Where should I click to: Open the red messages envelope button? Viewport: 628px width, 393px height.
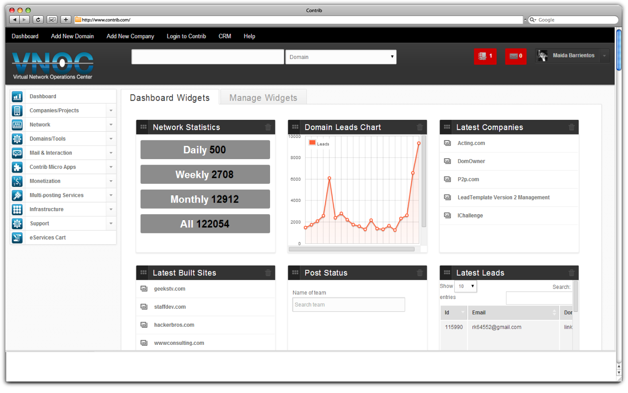point(516,56)
